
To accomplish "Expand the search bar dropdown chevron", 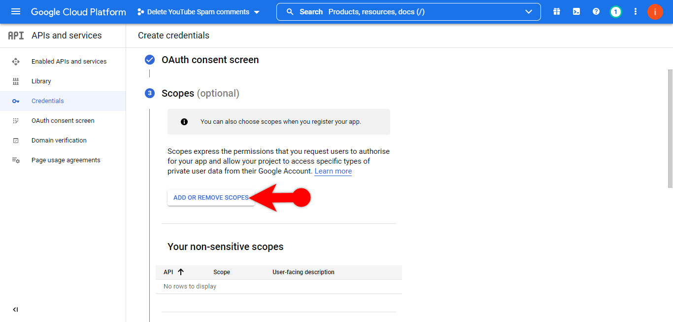I will point(529,12).
